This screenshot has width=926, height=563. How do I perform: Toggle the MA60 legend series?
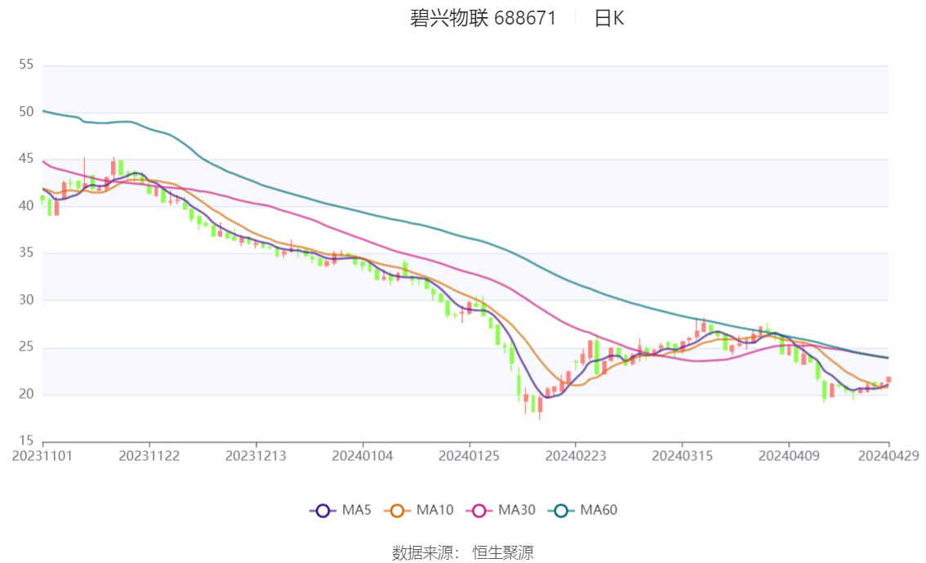(583, 510)
